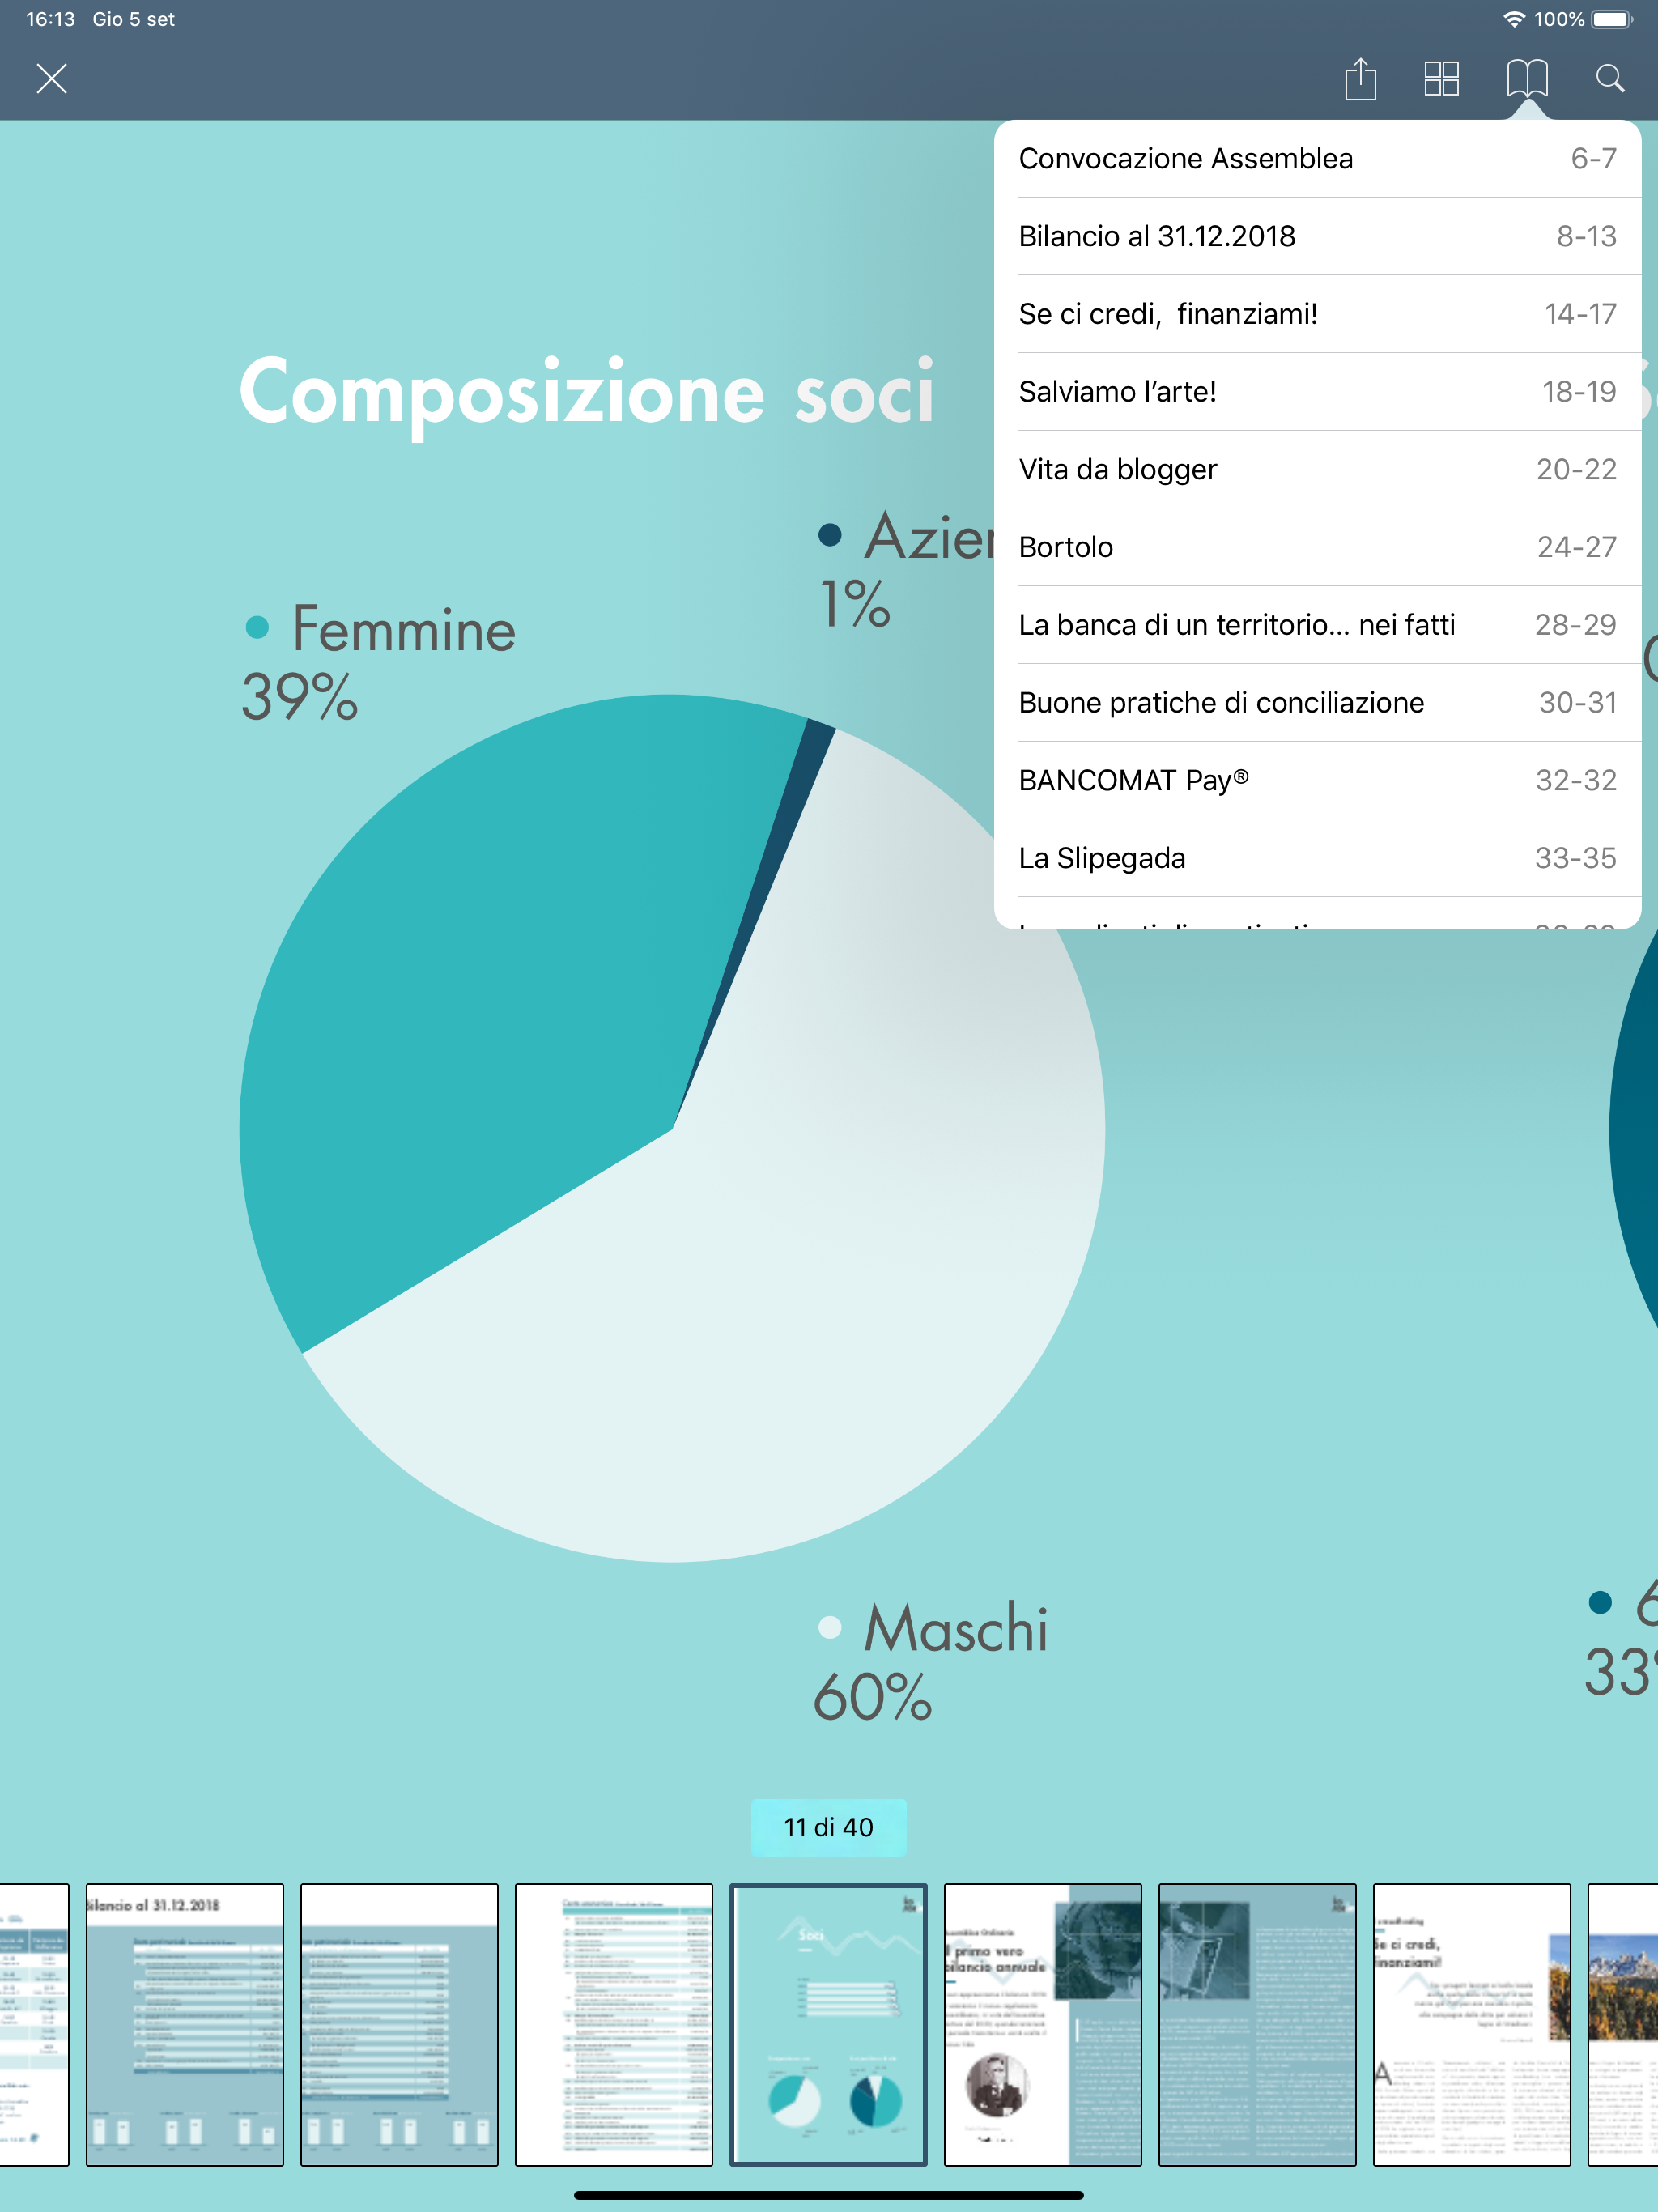The height and width of the screenshot is (2212, 1658).
Task: Open the primo vero bilancio annuale thumbnail
Action: click(x=1043, y=2024)
